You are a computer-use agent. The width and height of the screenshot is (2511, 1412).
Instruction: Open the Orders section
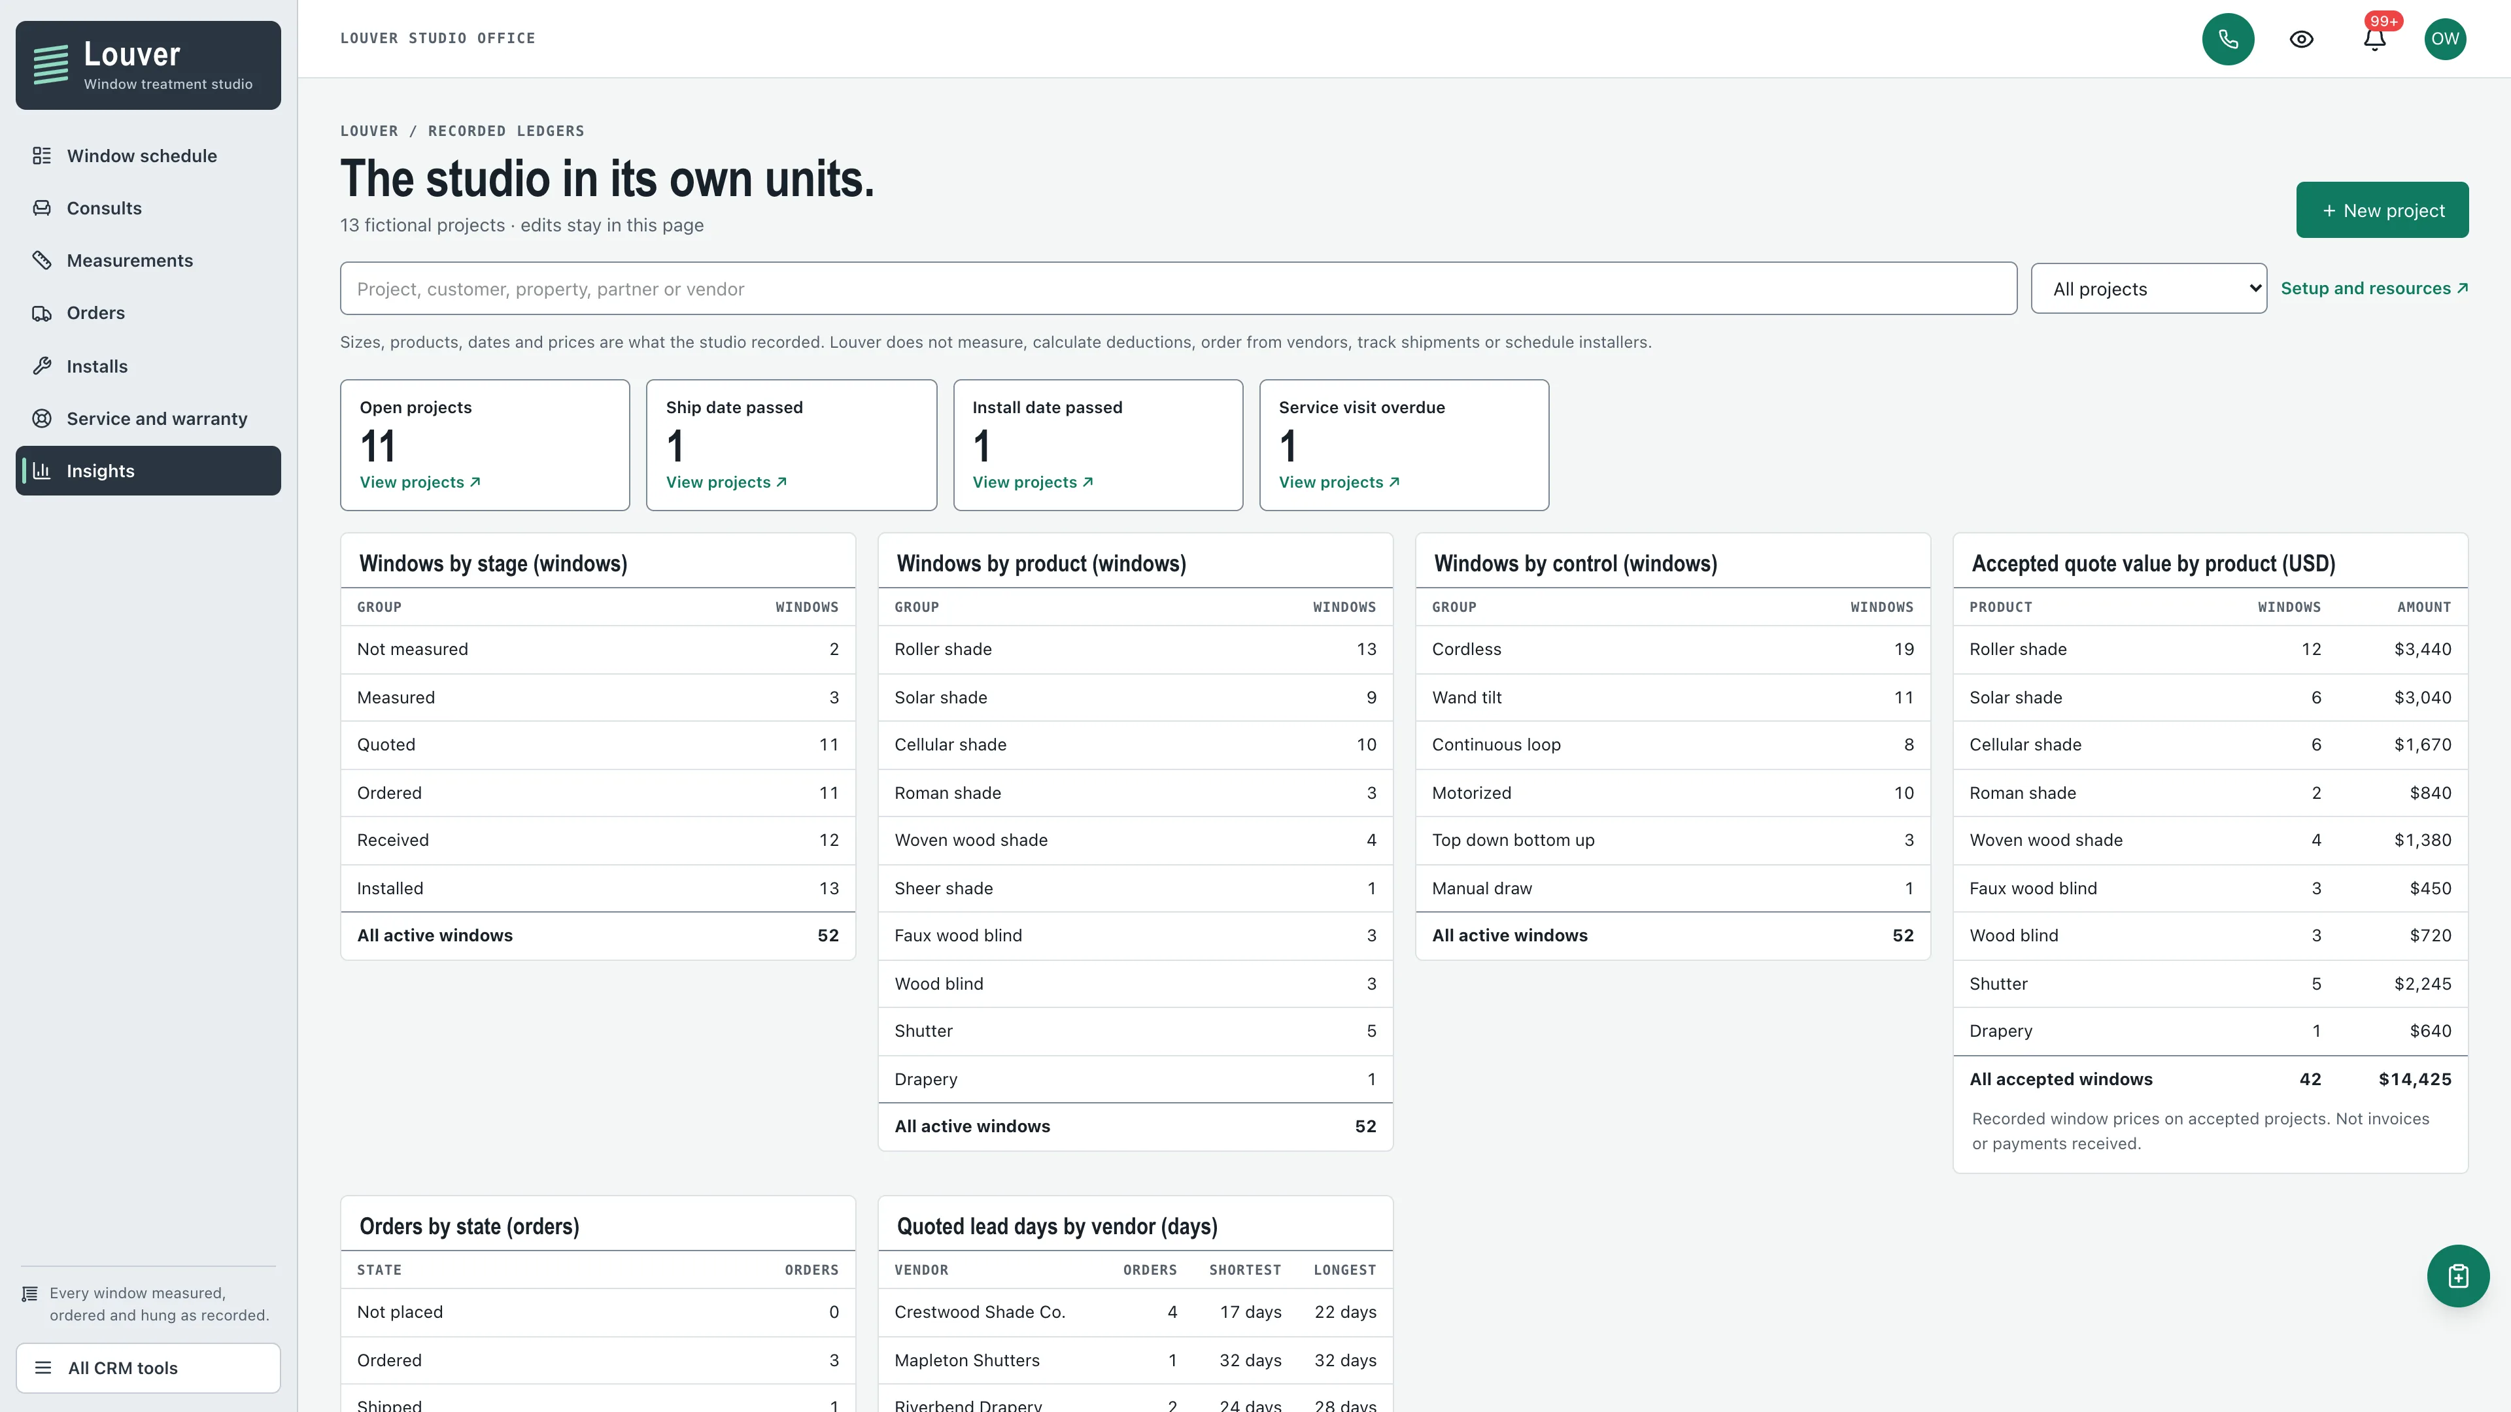pyautogui.click(x=148, y=313)
